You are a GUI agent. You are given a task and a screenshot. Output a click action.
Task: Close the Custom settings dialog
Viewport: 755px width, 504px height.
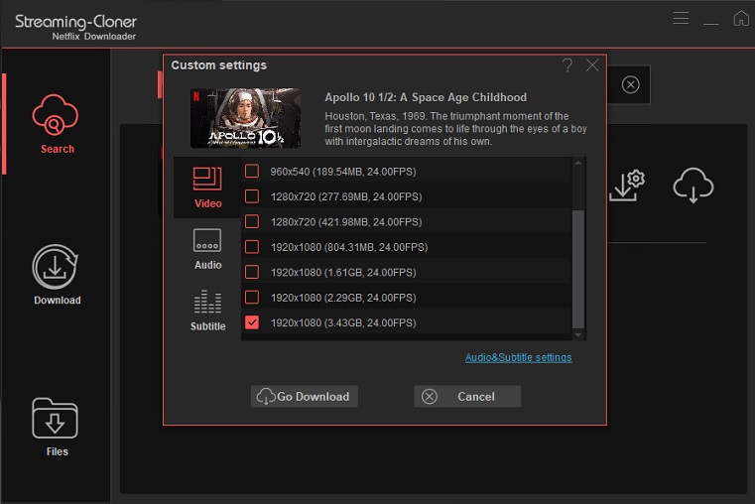592,65
